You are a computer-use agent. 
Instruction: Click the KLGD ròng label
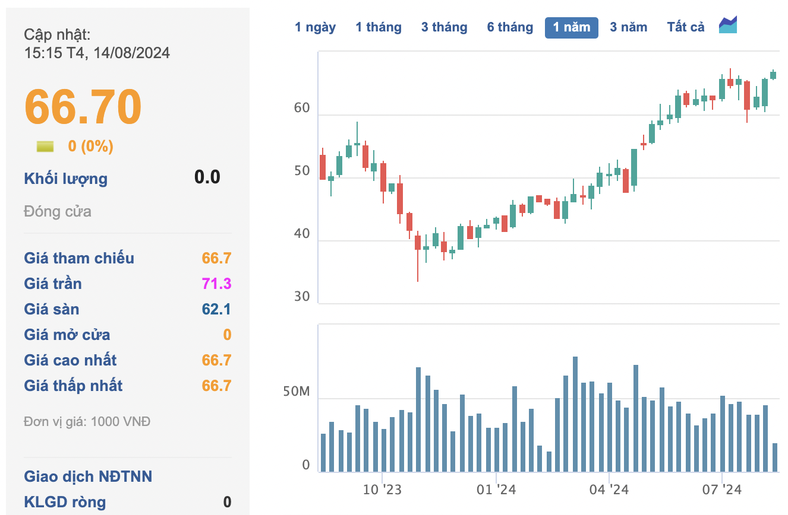point(65,502)
